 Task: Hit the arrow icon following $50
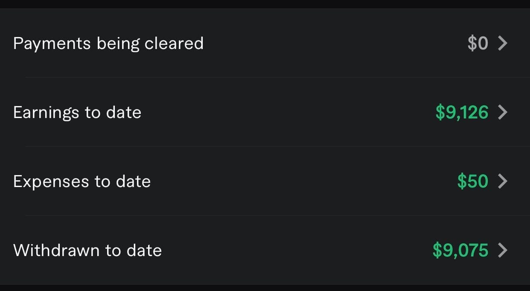[x=503, y=181]
